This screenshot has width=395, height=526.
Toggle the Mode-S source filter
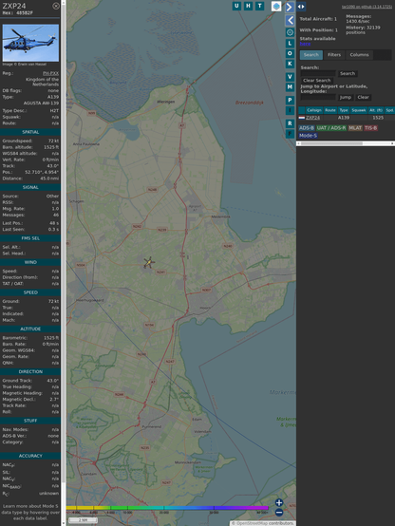pyautogui.click(x=308, y=136)
